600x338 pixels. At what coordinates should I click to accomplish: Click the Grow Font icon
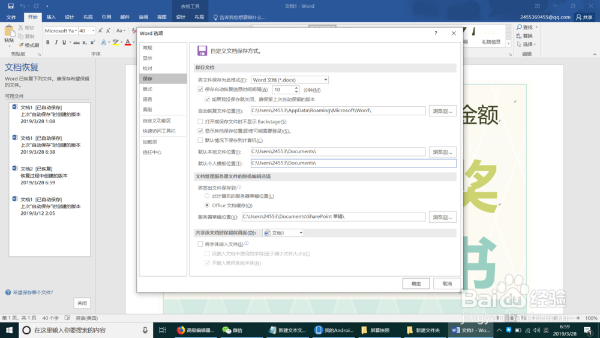[100, 31]
